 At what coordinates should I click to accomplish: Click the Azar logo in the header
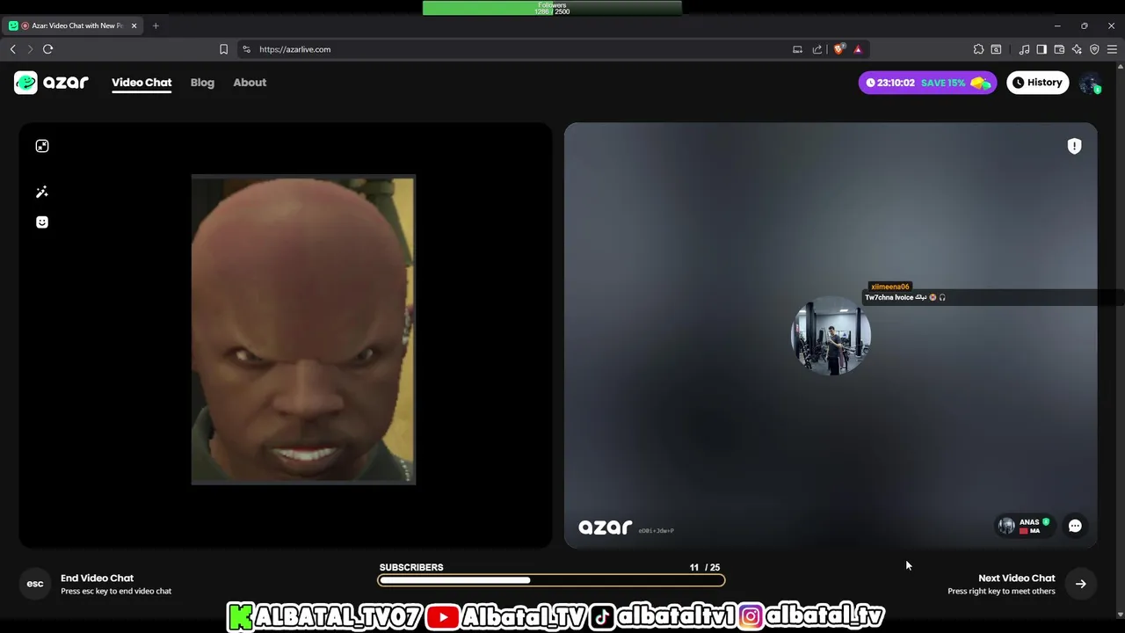51,83
